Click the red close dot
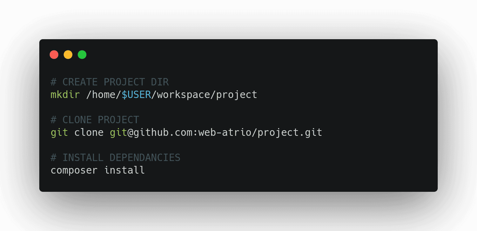 [x=54, y=55]
